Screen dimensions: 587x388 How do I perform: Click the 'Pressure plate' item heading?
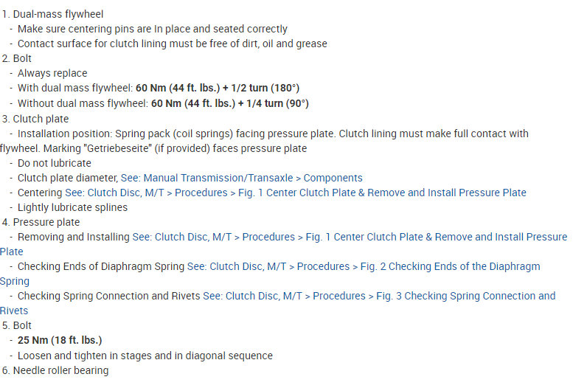(x=46, y=222)
